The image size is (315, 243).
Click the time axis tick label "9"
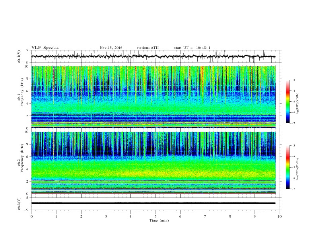[255, 216]
